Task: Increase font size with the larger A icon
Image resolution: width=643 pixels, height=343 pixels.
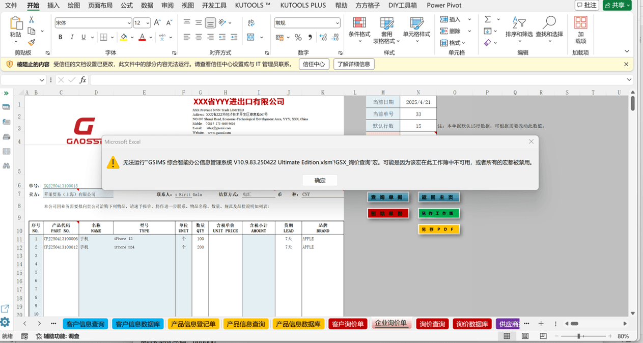Action: [157, 23]
